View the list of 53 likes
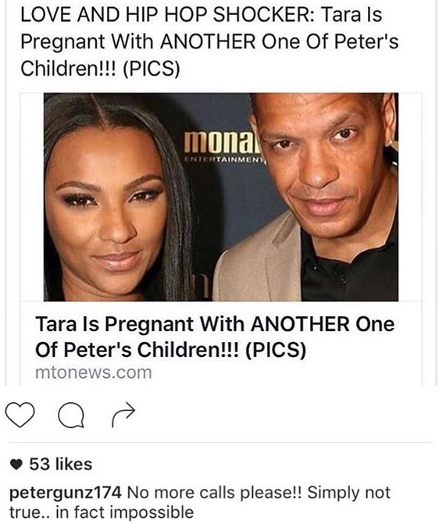This screenshot has width=439, height=524. click(60, 464)
